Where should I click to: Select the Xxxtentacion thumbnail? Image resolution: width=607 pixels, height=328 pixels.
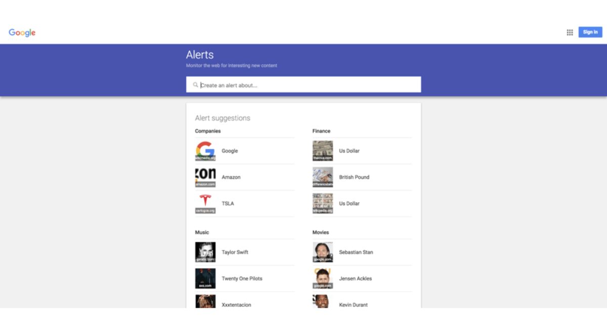point(205,301)
